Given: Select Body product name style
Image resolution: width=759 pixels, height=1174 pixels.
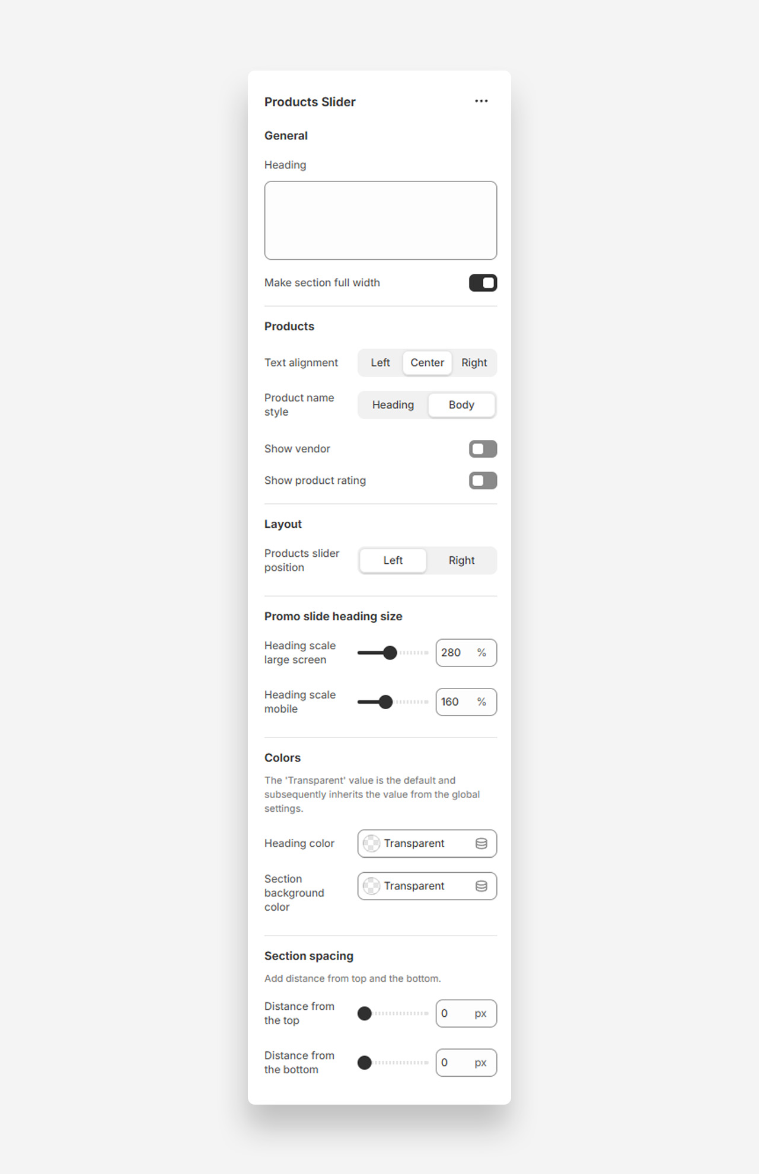Looking at the screenshot, I should point(461,405).
